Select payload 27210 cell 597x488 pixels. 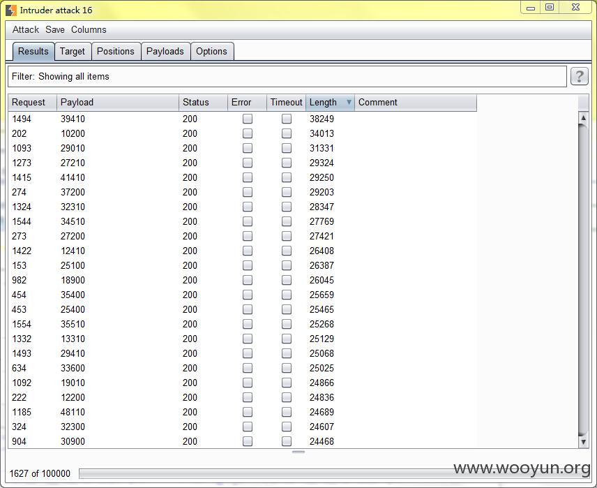[x=73, y=163]
